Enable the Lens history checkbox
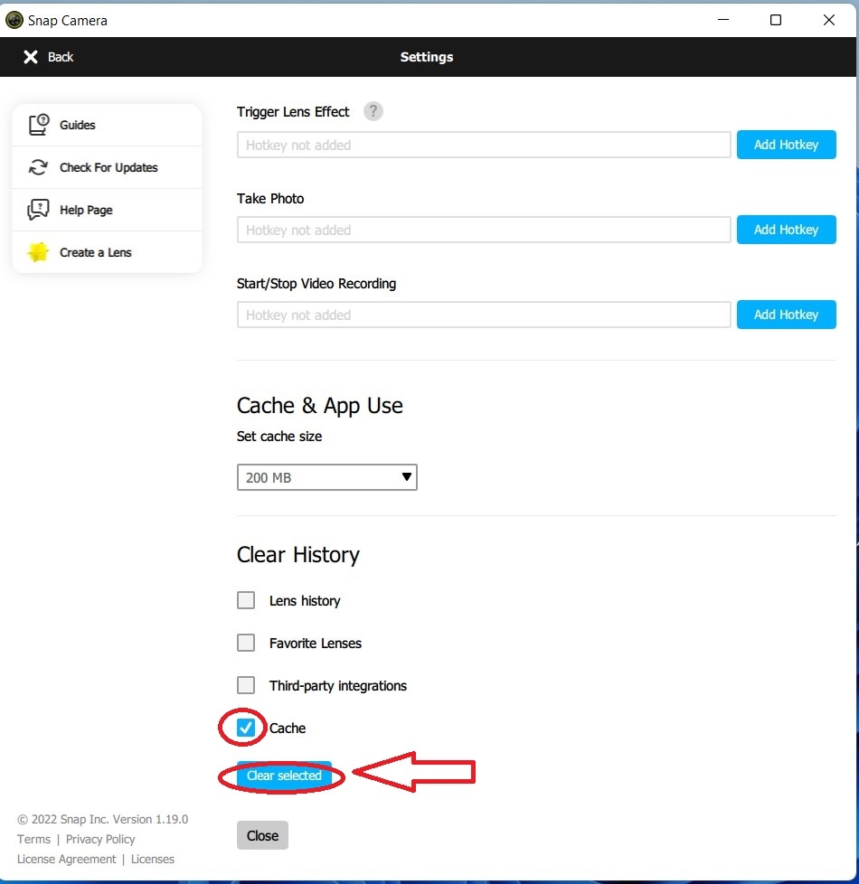This screenshot has width=859, height=884. 246,600
